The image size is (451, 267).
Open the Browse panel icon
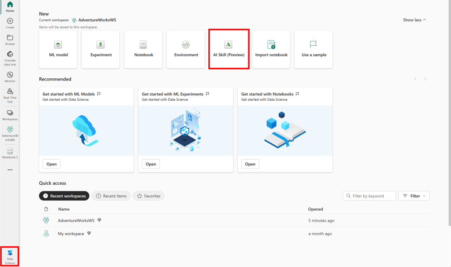click(9, 39)
